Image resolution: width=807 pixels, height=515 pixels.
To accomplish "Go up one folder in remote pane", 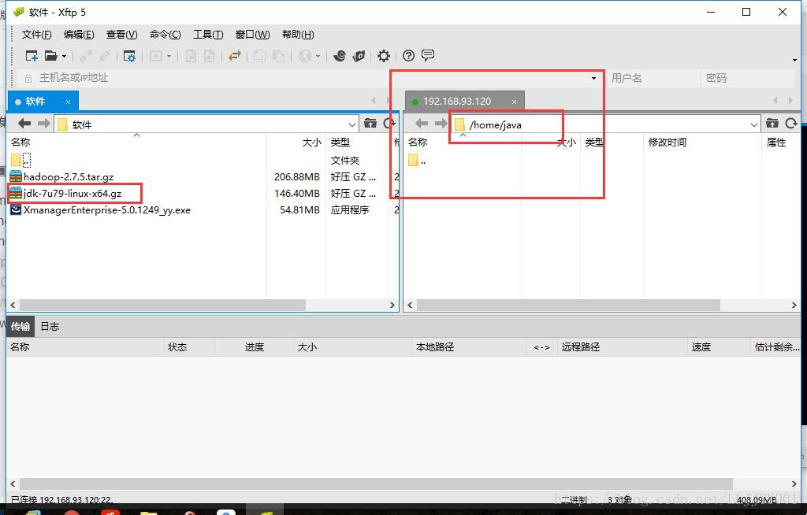I will (x=772, y=123).
